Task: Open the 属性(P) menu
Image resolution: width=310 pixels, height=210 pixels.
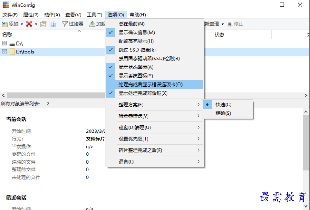Action: pos(31,15)
